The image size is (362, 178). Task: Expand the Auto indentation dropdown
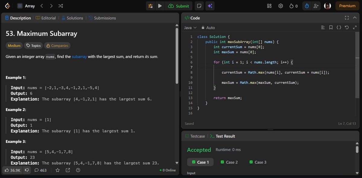click(x=208, y=27)
